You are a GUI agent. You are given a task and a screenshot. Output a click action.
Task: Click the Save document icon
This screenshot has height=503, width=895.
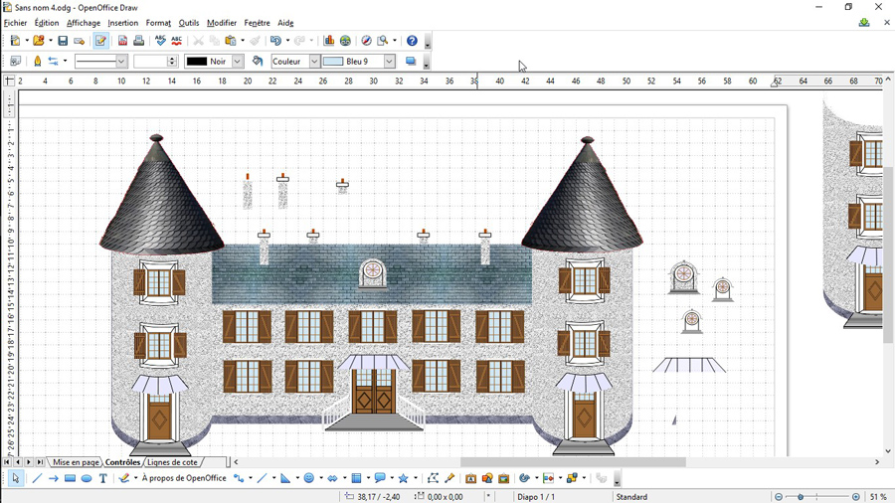click(63, 41)
